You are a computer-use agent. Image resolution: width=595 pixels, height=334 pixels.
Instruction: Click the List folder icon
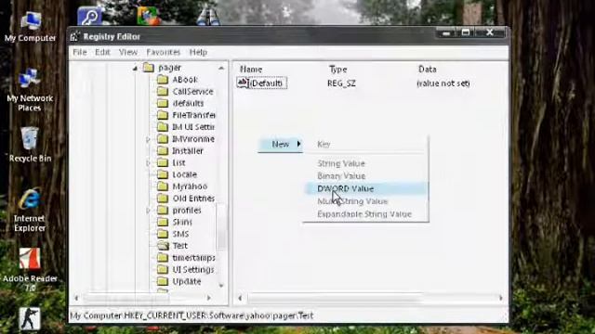tap(163, 163)
